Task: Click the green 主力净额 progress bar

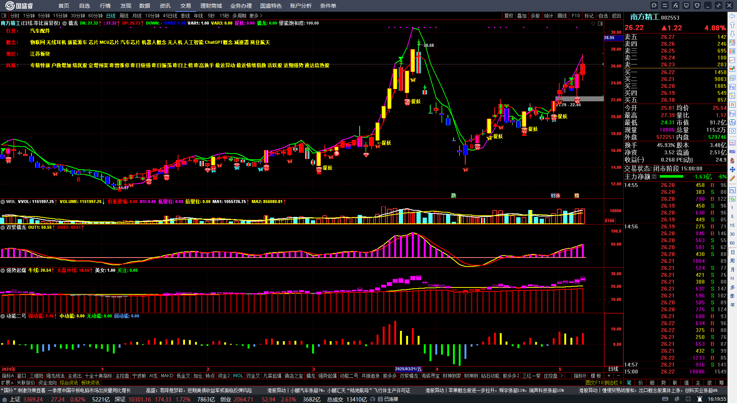Action: pos(671,177)
